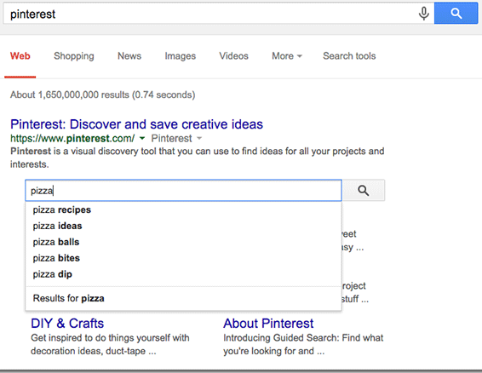Open the green arrow next to pinterest.com URL
This screenshot has width=482, height=373.
142,138
